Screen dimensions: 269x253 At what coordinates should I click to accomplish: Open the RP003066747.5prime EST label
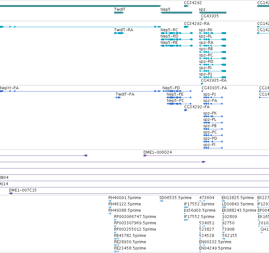135,216
